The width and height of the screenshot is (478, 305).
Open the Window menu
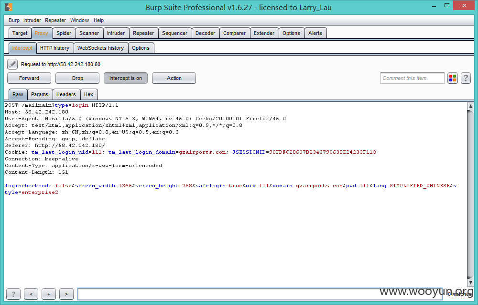[79, 20]
